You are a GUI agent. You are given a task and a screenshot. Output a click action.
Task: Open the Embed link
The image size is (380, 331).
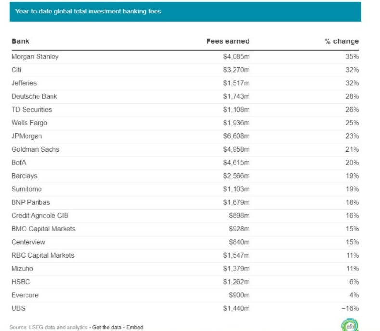pyautogui.click(x=134, y=327)
